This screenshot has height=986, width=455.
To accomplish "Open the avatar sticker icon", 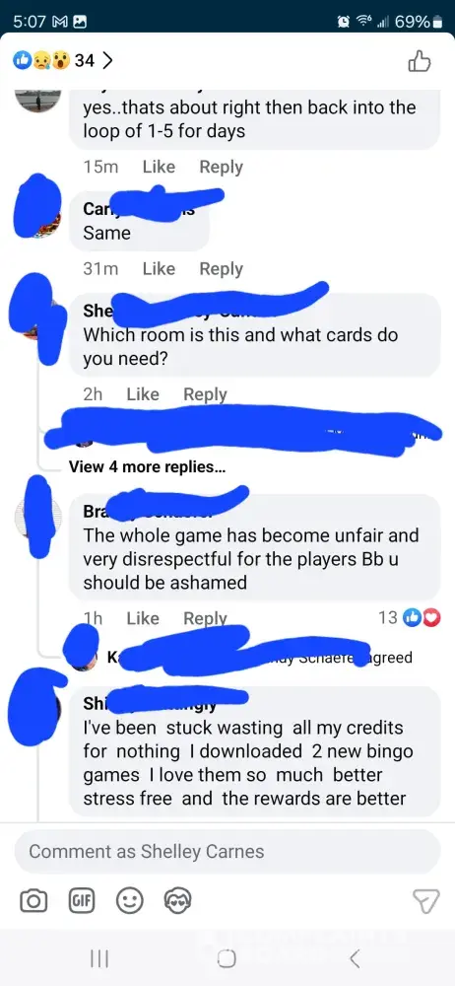I will (x=178, y=902).
